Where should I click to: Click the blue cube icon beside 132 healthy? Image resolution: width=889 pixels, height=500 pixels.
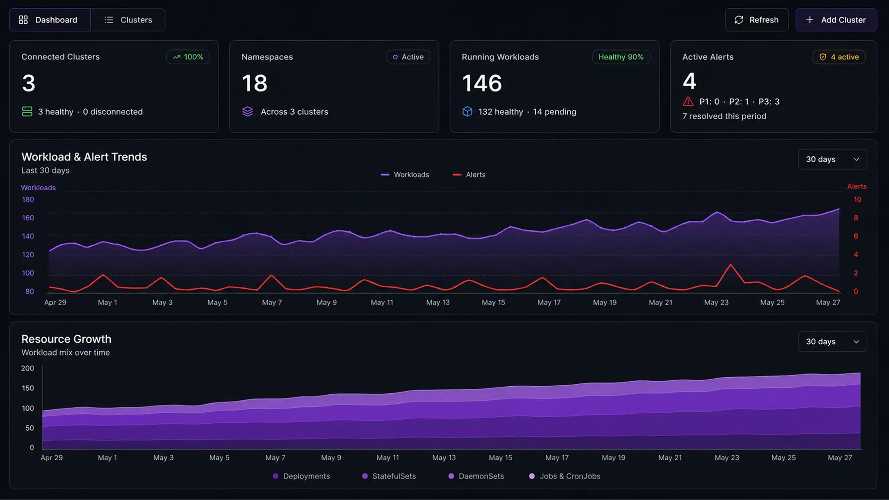coord(468,111)
